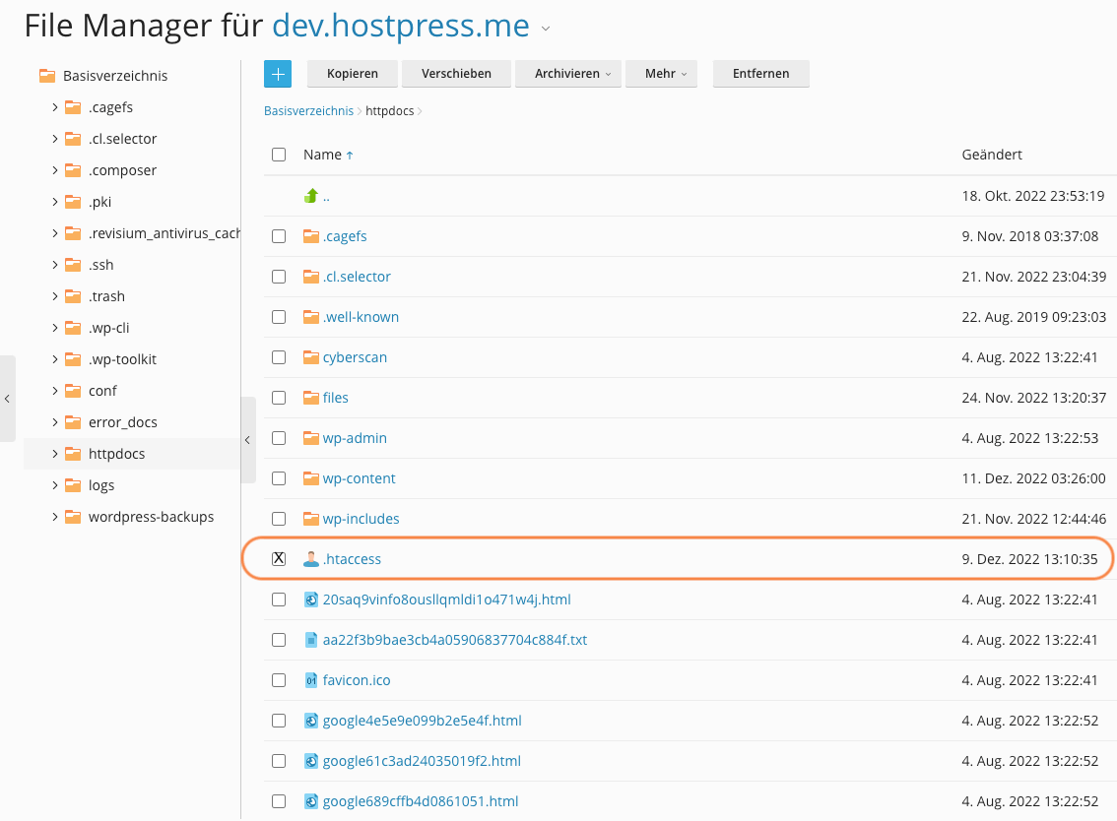
Task: Check the wp-content folder checkbox
Action: (x=279, y=478)
